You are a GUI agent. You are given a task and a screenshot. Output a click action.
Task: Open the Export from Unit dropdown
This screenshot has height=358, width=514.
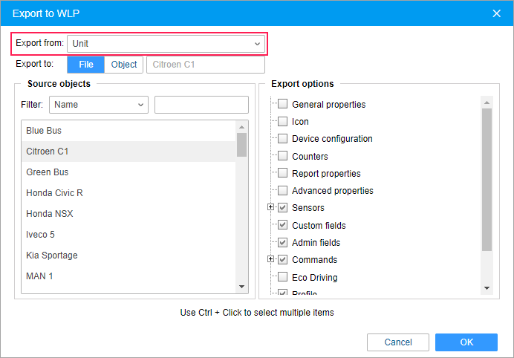click(x=166, y=44)
